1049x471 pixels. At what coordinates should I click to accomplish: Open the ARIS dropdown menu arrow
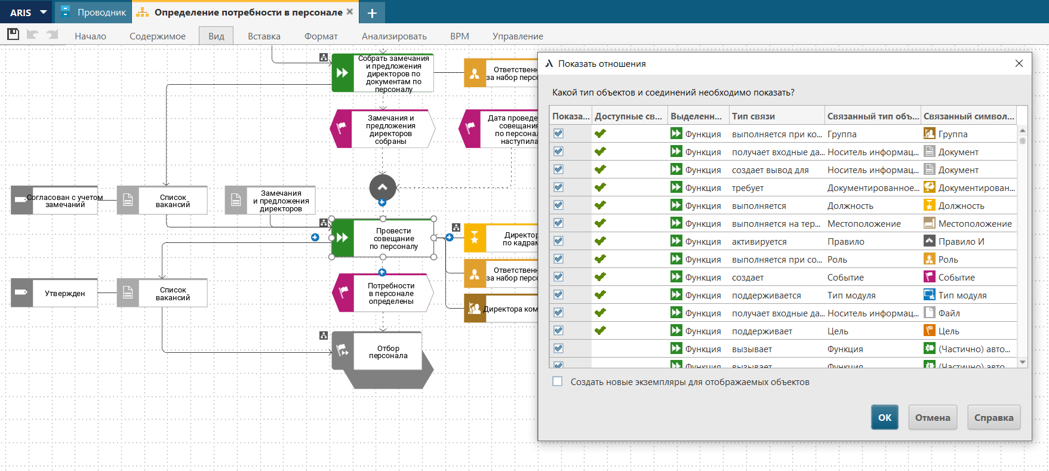44,12
